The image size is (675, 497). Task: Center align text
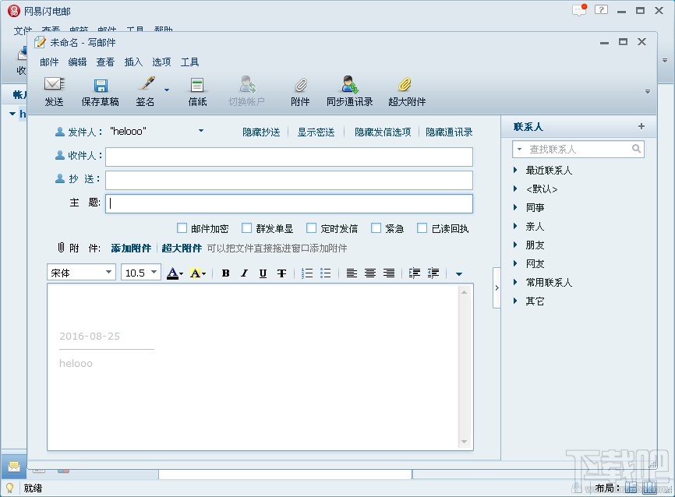[x=370, y=273]
